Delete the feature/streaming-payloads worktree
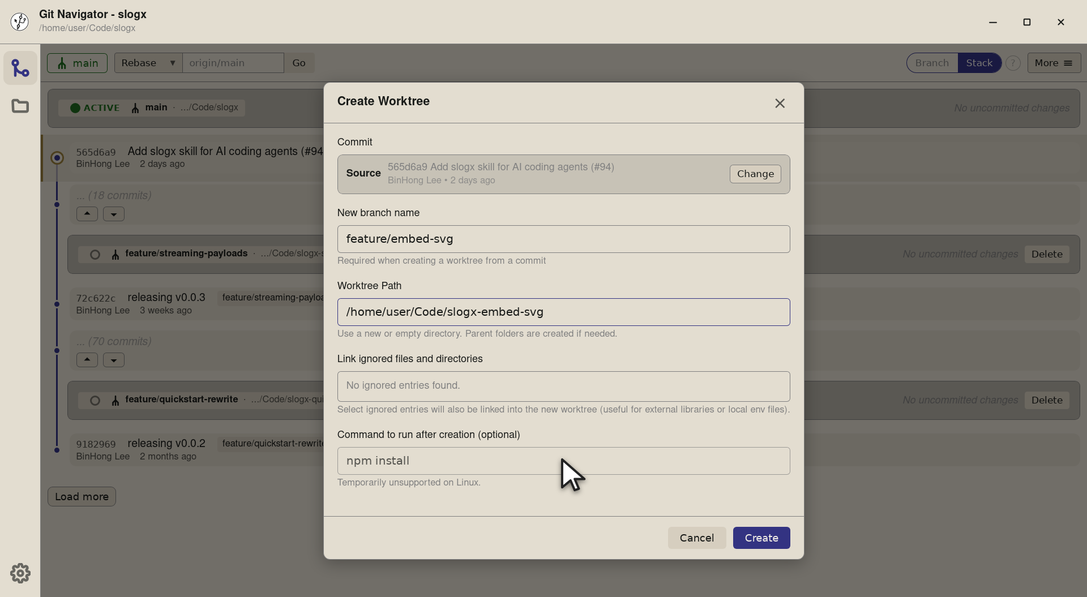The height and width of the screenshot is (597, 1087). pos(1047,254)
